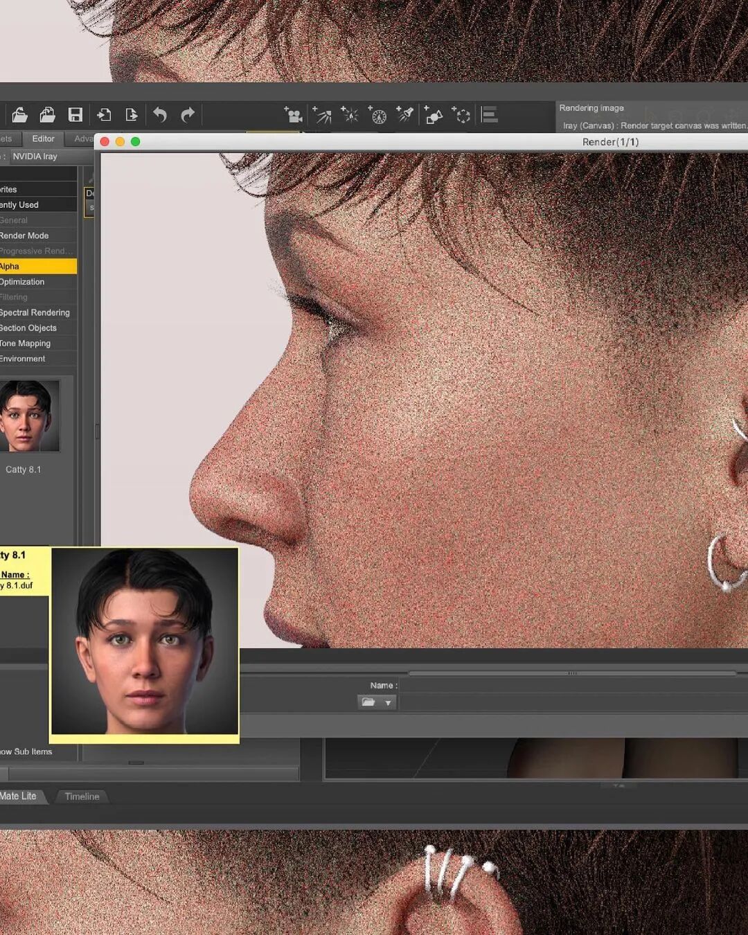Click the Catty 8.1 label under the thumbnail

[24, 470]
